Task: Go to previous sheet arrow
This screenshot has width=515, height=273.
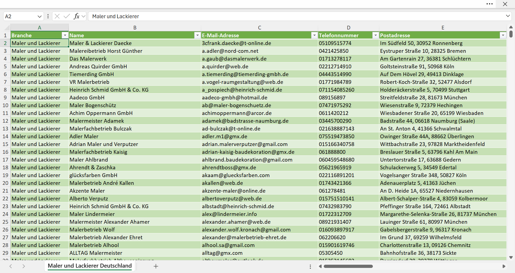Action: pyautogui.click(x=11, y=266)
